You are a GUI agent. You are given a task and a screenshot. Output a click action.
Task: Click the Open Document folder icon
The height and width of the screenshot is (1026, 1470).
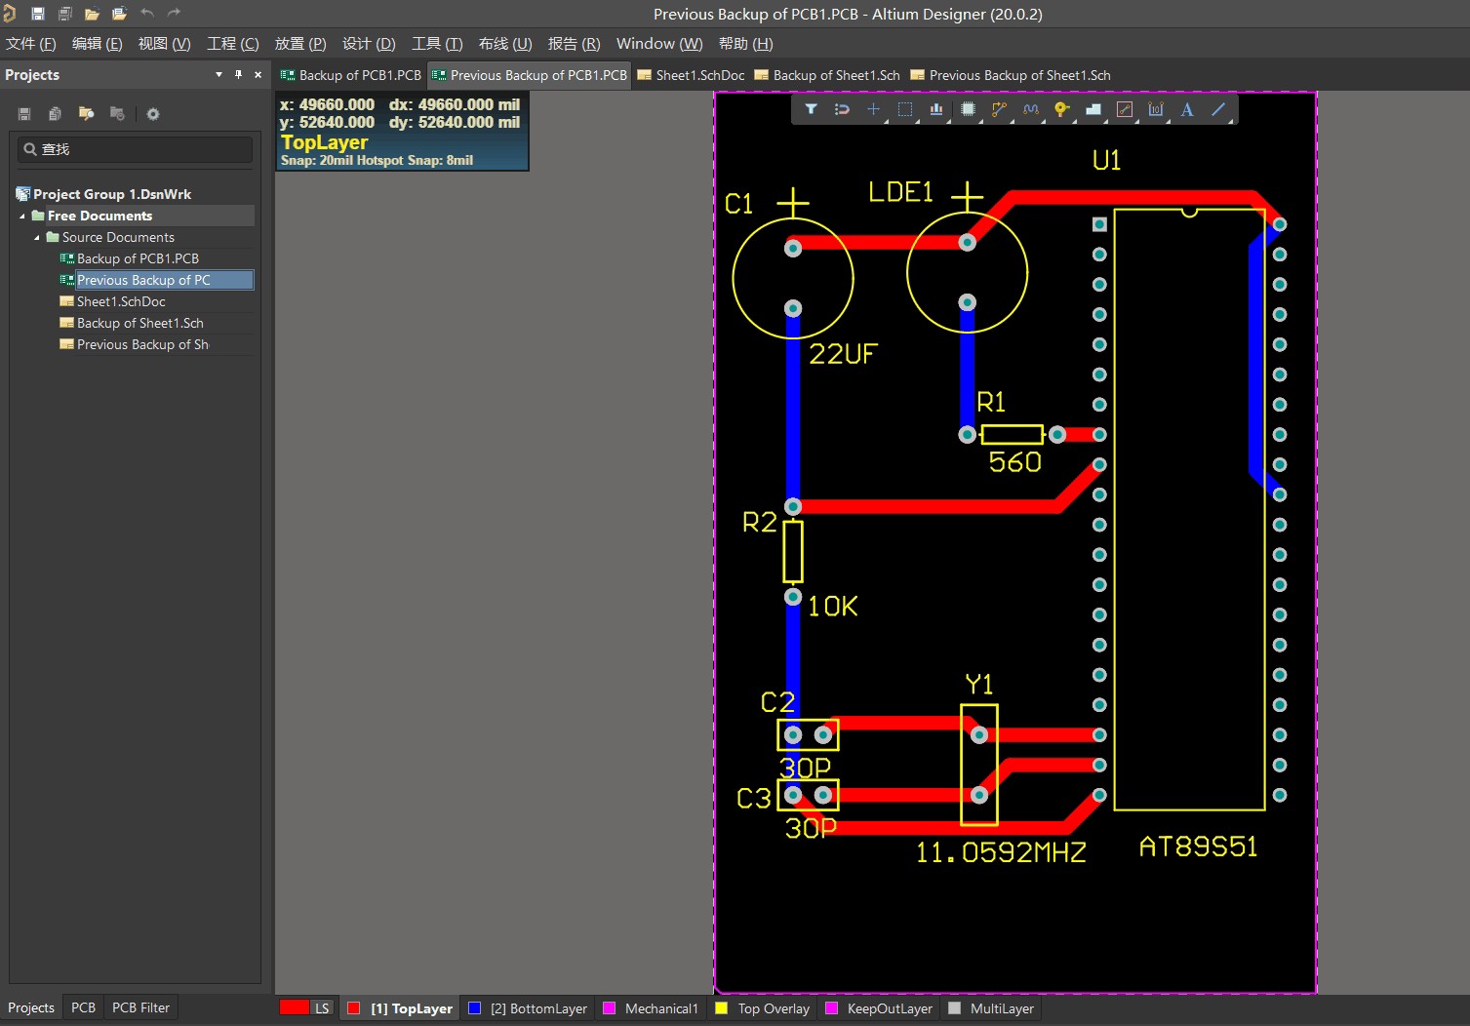click(x=92, y=14)
